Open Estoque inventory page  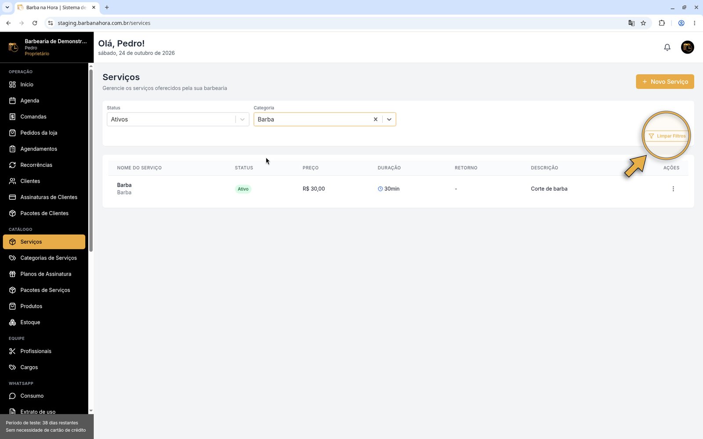44,322
